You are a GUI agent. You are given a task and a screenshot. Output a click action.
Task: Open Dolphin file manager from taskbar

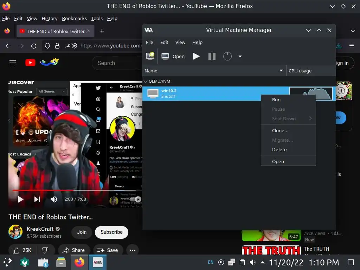coord(61,262)
